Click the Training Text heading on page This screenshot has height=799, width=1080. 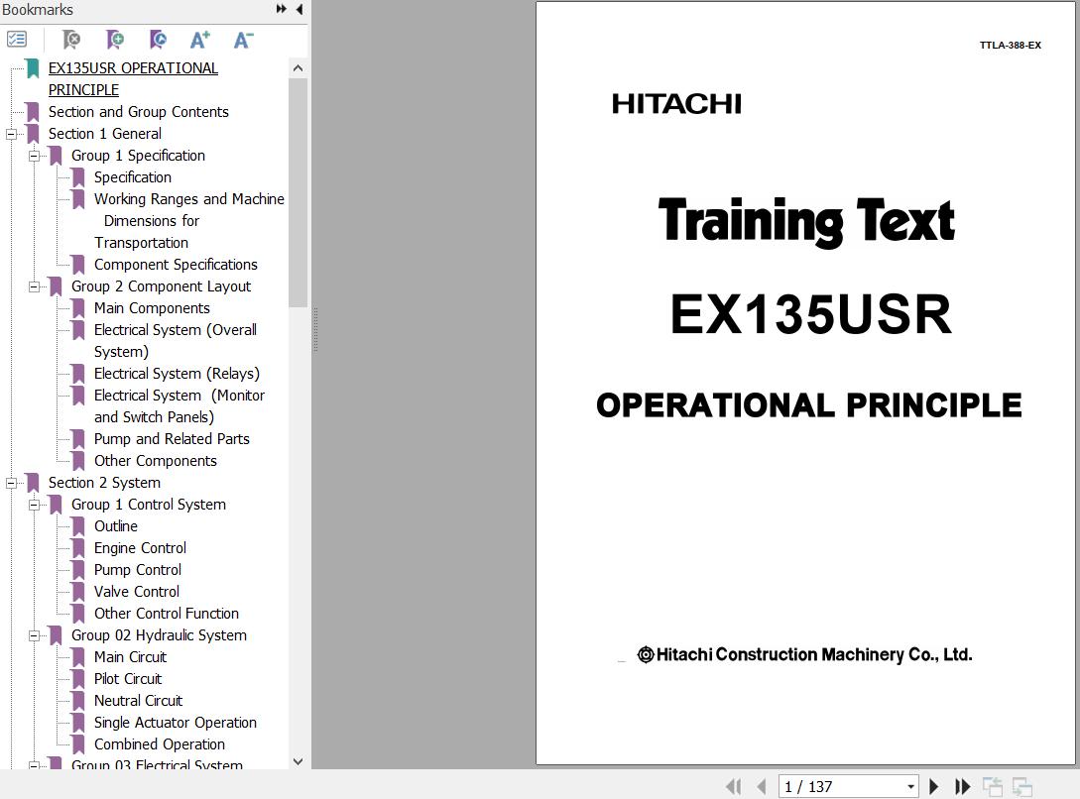click(806, 222)
